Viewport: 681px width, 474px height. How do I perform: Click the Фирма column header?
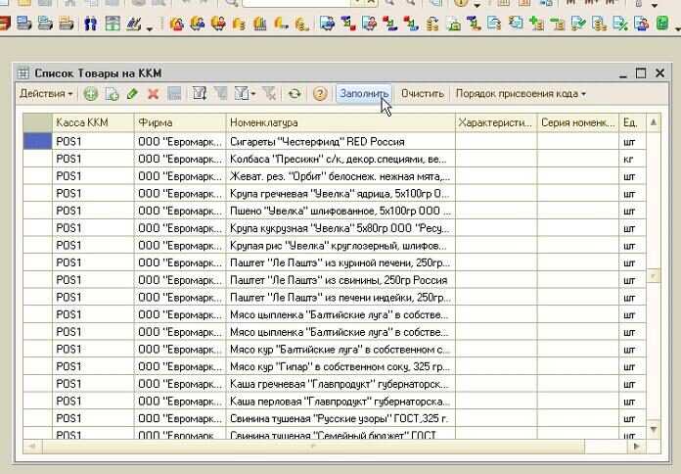click(x=180, y=122)
